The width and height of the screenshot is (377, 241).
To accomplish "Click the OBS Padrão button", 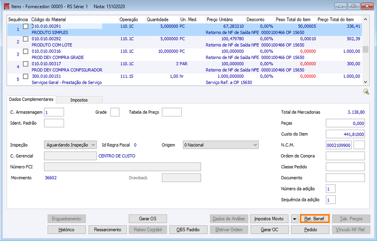I will [188, 230].
